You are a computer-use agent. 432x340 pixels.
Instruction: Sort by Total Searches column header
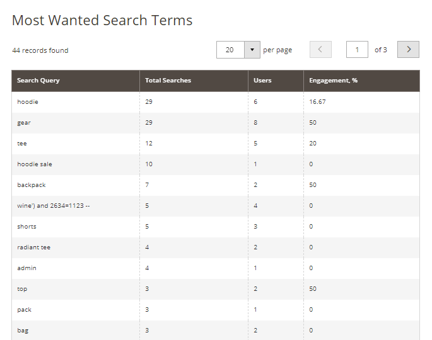click(168, 81)
